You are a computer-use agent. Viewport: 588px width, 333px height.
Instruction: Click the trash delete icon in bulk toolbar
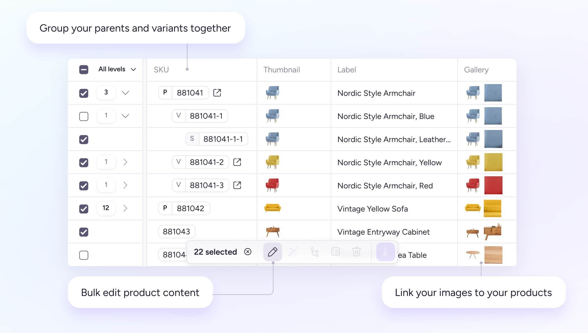coord(356,252)
